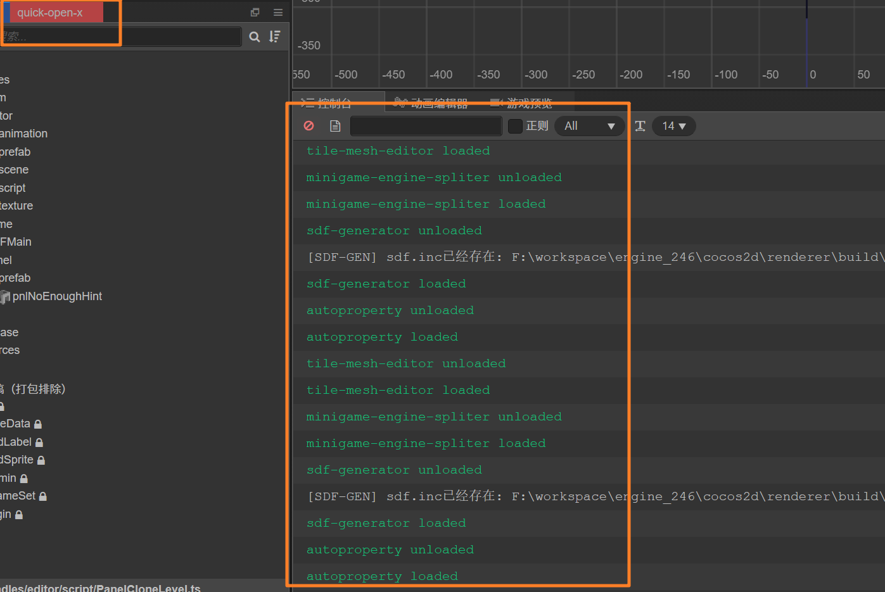Open the All log type dropdown
The image size is (885, 592).
click(x=590, y=126)
